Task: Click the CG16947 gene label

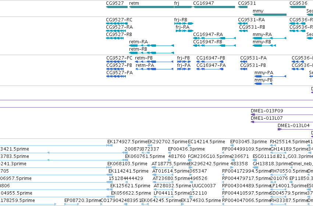Action: click(x=203, y=3)
